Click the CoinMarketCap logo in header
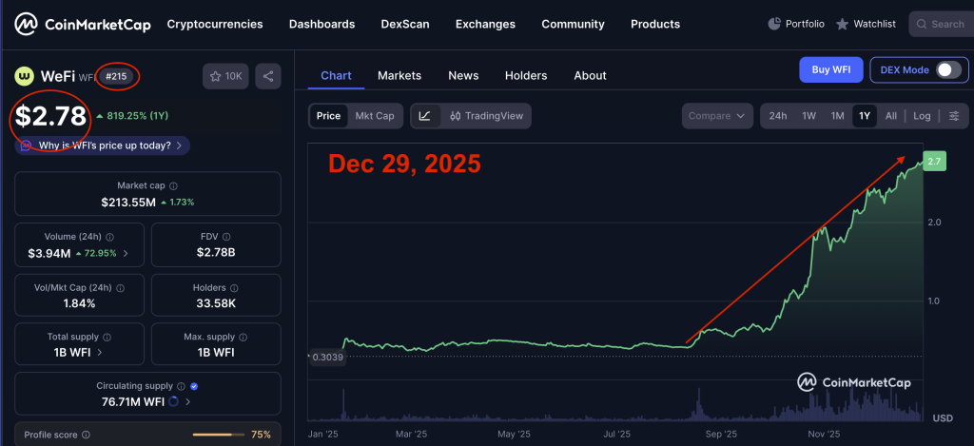Screen dimensions: 974x446 tap(84, 24)
